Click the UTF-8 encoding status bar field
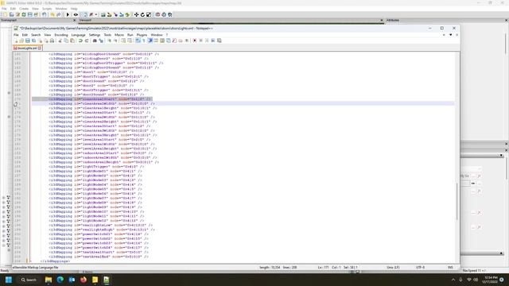 click(x=420, y=268)
